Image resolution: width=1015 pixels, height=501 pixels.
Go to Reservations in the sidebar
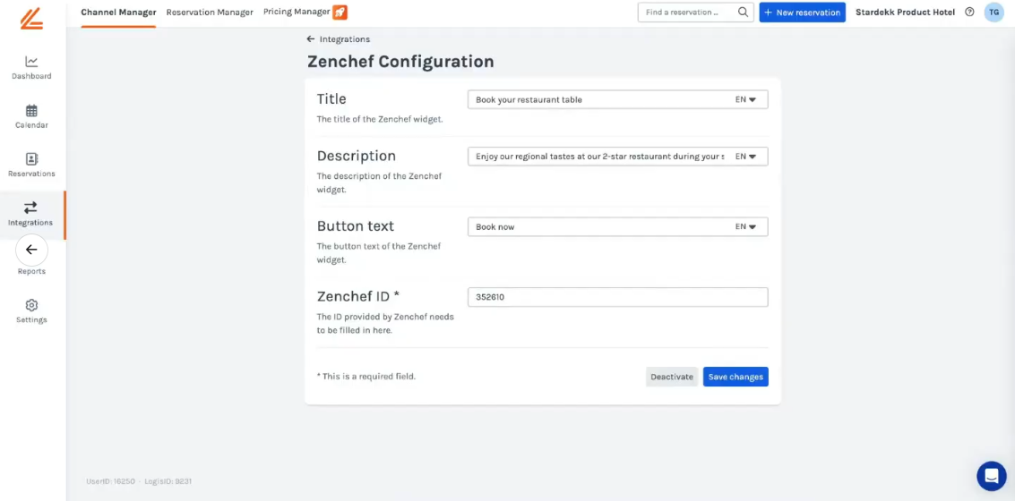point(31,160)
